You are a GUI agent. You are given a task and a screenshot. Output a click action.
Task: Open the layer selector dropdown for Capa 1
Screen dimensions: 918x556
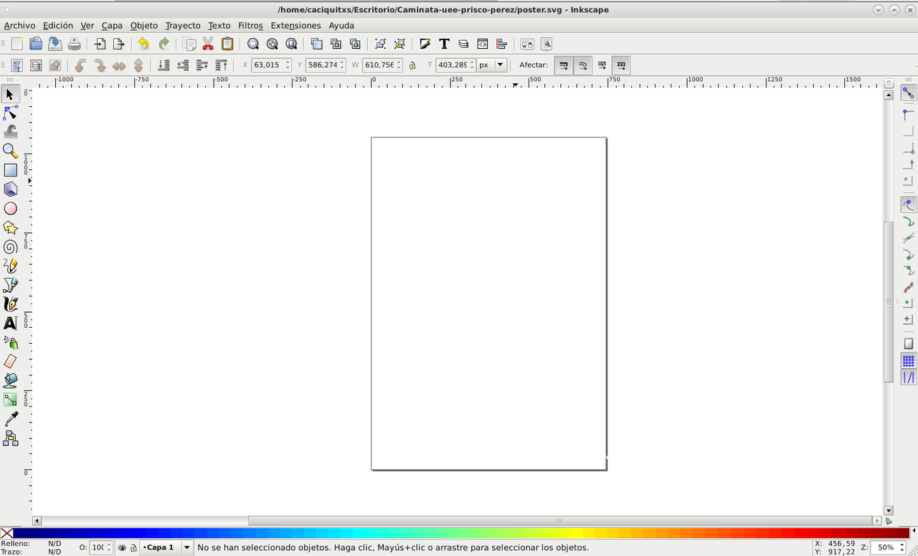pos(186,547)
